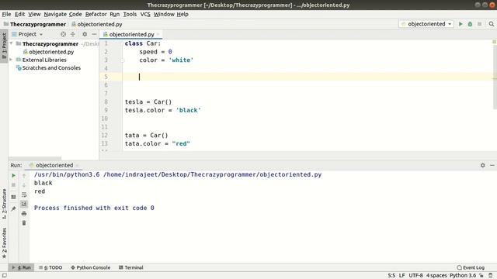The width and height of the screenshot is (497, 279).
Task: Toggle the 7: Structure side tool window
Action: pyautogui.click(x=4, y=205)
